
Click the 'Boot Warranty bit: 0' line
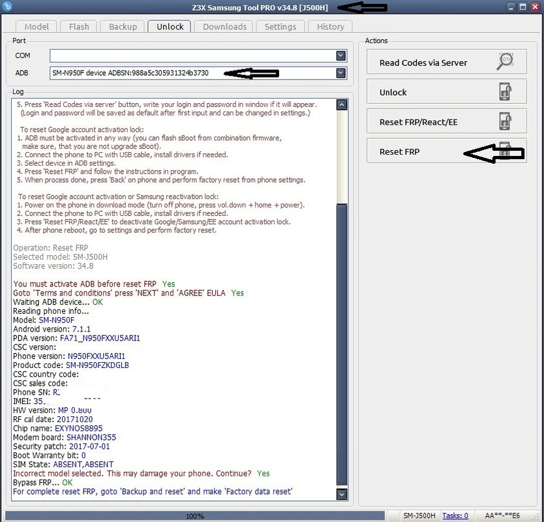tap(50, 455)
